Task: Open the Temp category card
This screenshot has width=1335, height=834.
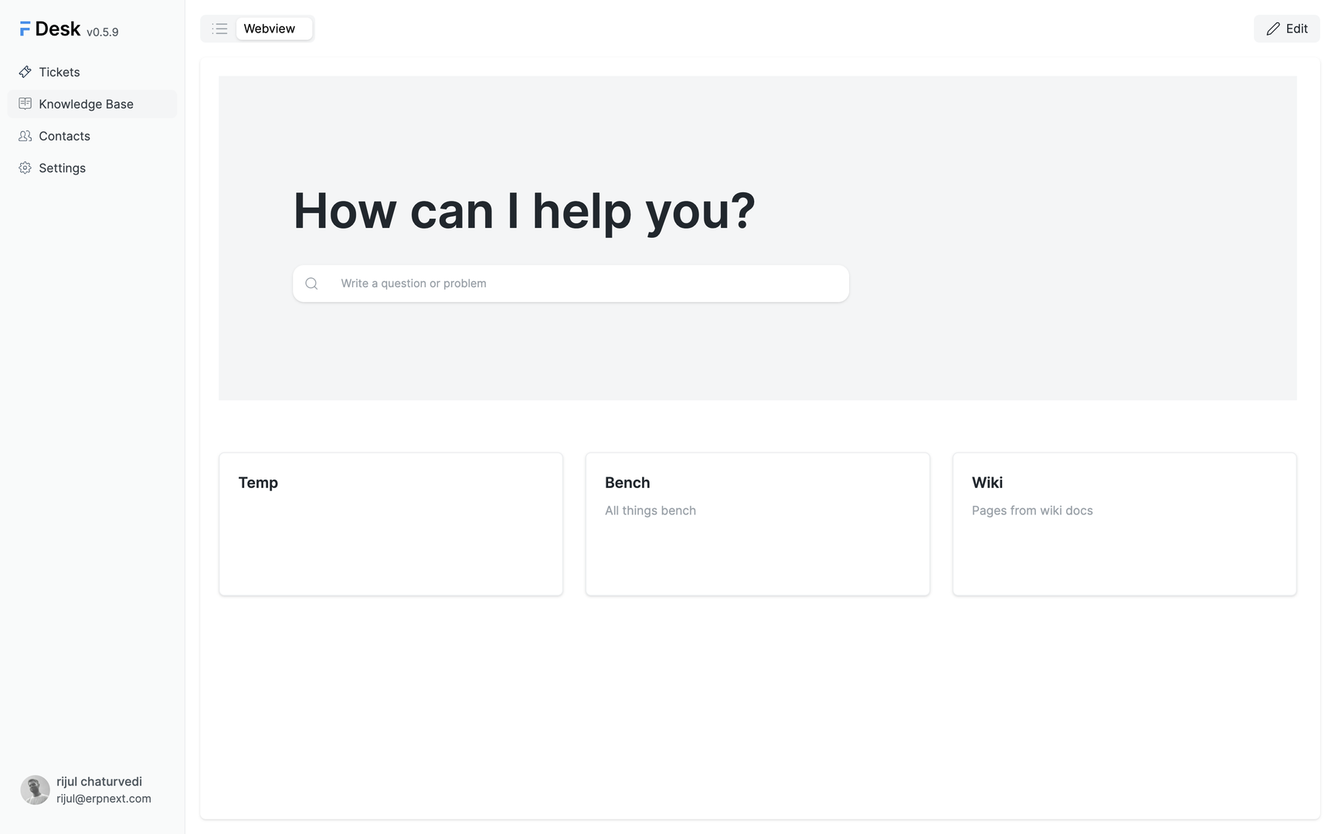Action: point(391,524)
